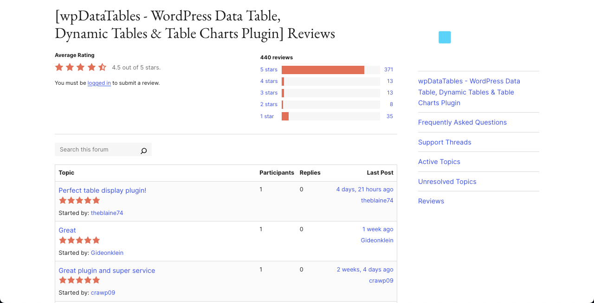Click a red star under "Perfect table display plugin!"

coord(79,200)
